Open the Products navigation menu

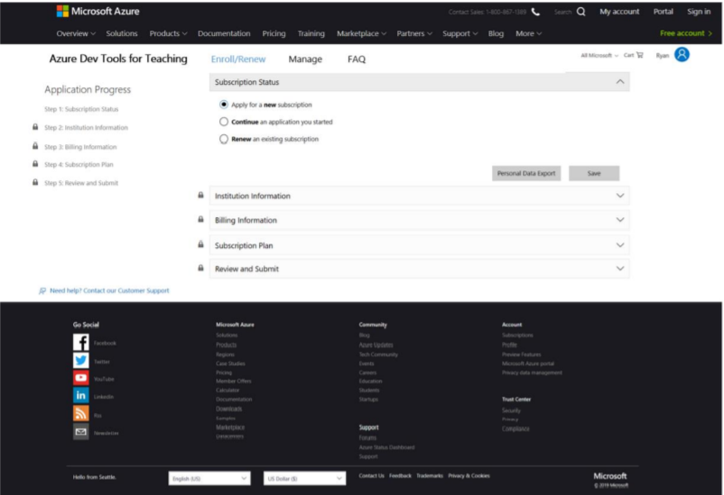click(x=168, y=33)
